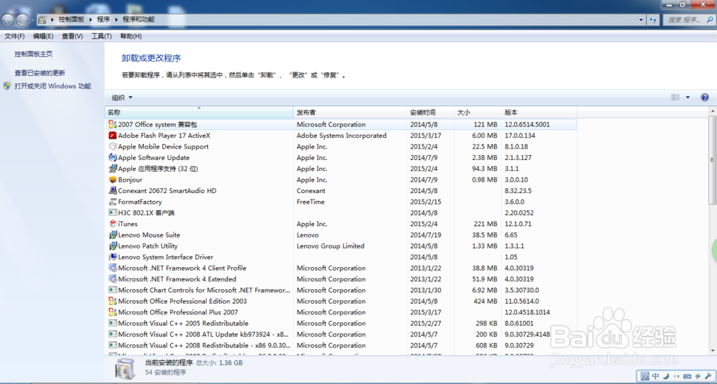This screenshot has height=384, width=717.
Task: Click the Bonjour program icon
Action: point(113,179)
